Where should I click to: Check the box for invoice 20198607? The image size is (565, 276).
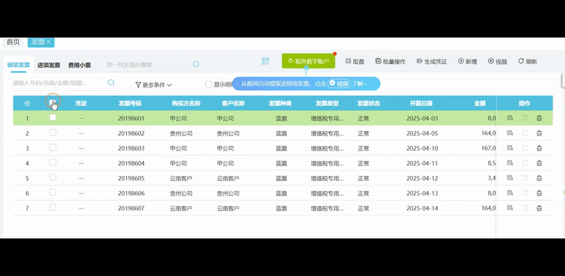coord(52,207)
